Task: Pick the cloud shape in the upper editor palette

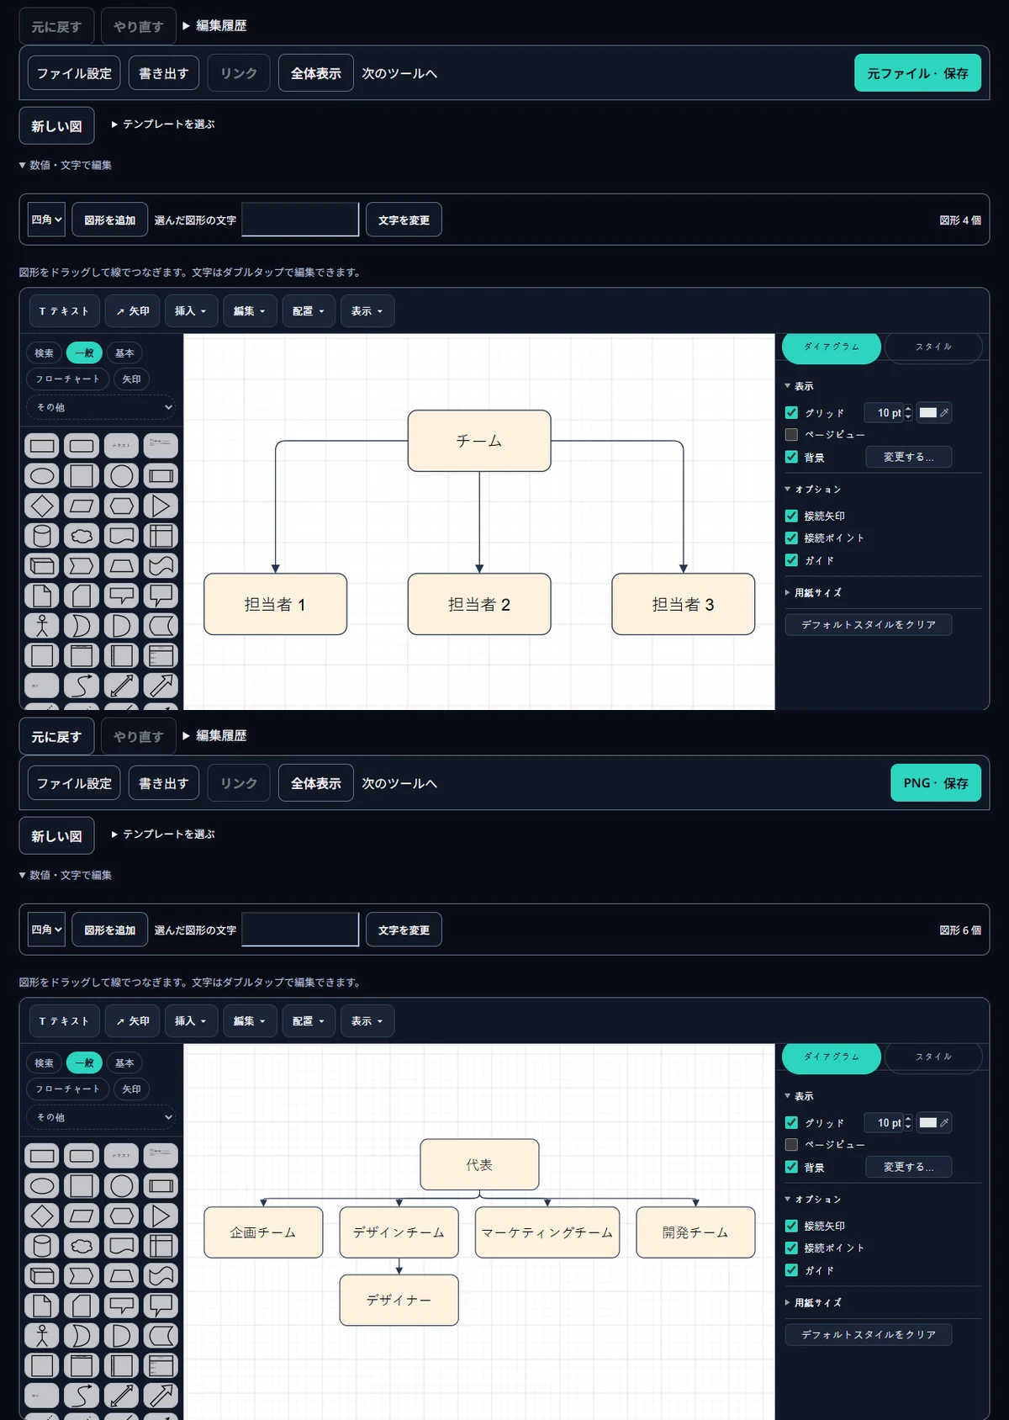Action: pos(82,536)
